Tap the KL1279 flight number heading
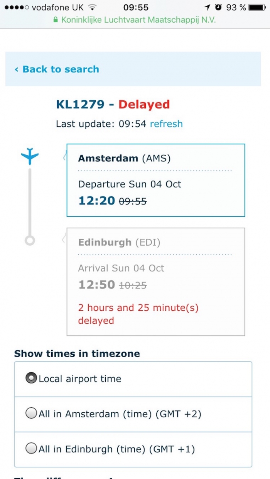 [x=80, y=105]
